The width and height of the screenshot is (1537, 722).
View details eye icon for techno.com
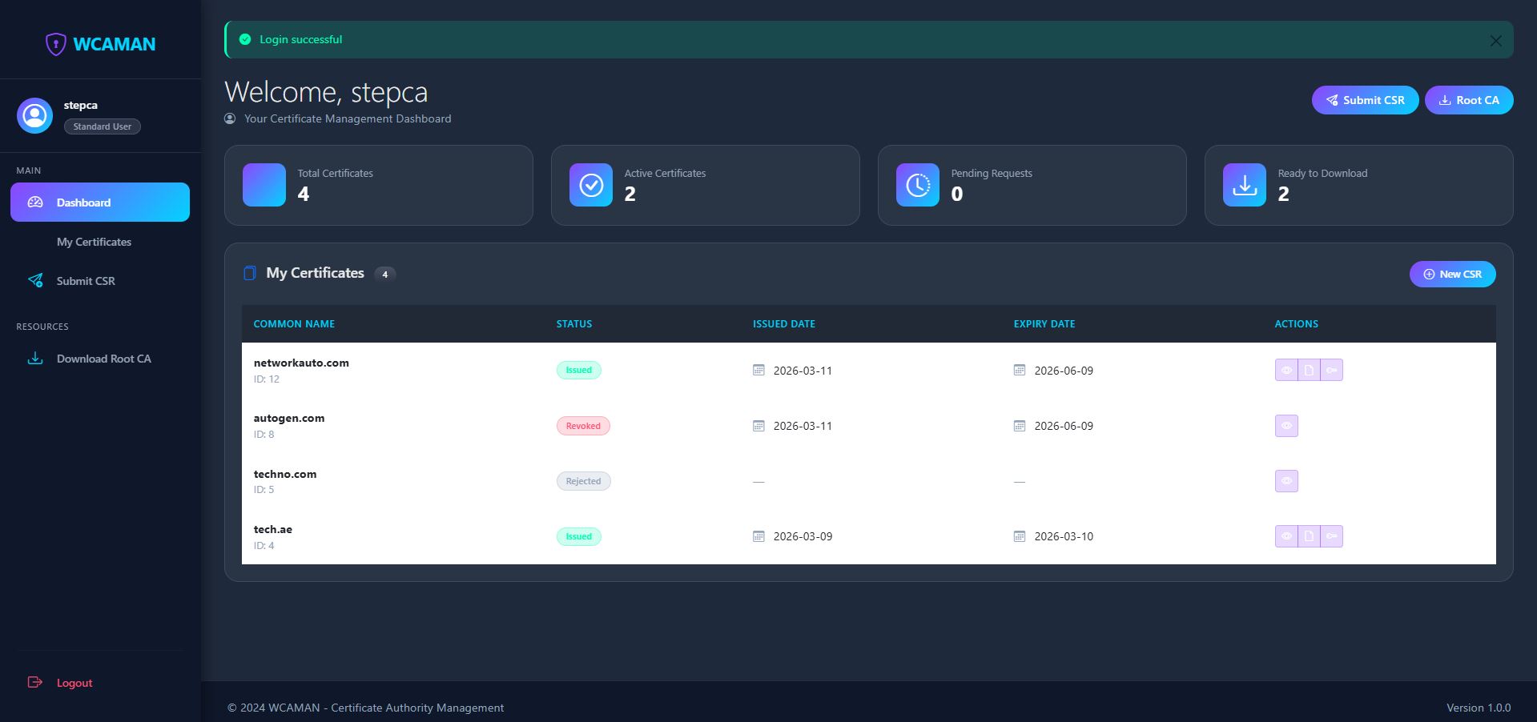(1286, 481)
